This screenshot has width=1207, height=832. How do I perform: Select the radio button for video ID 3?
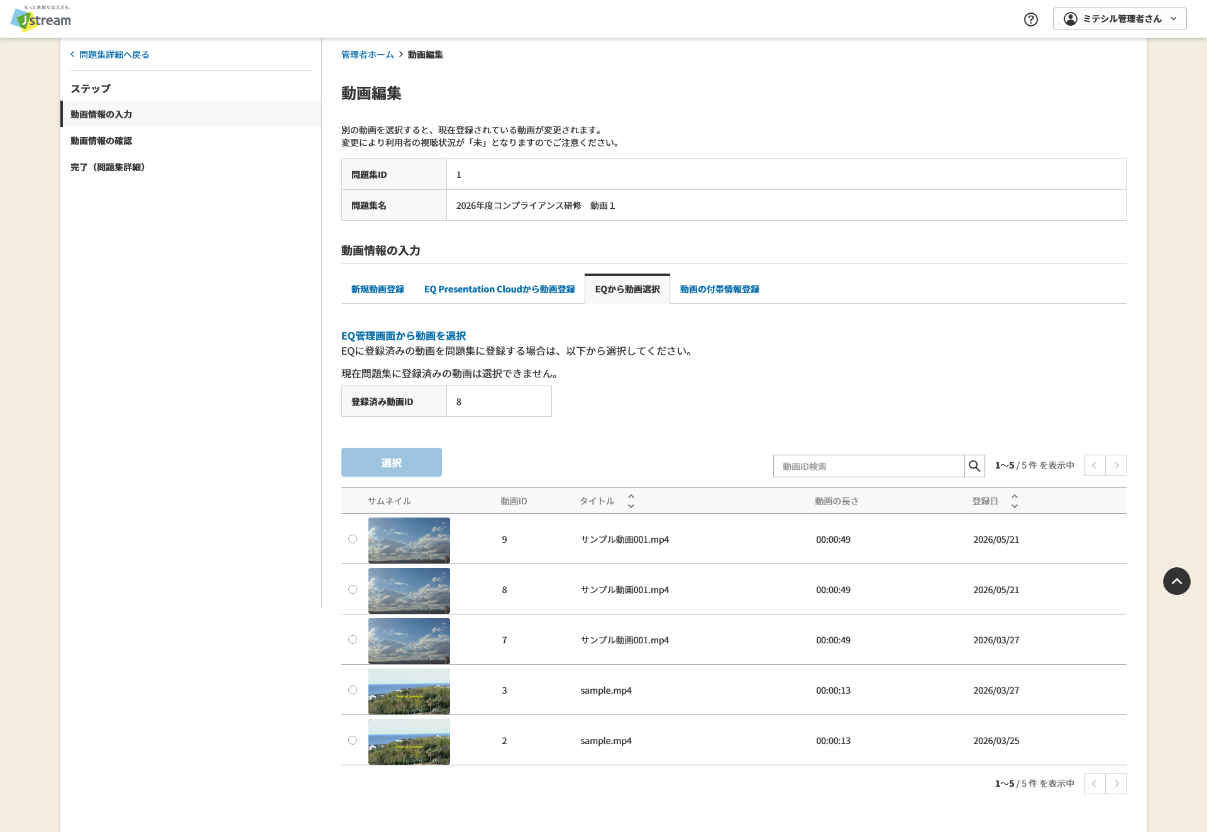[353, 690]
